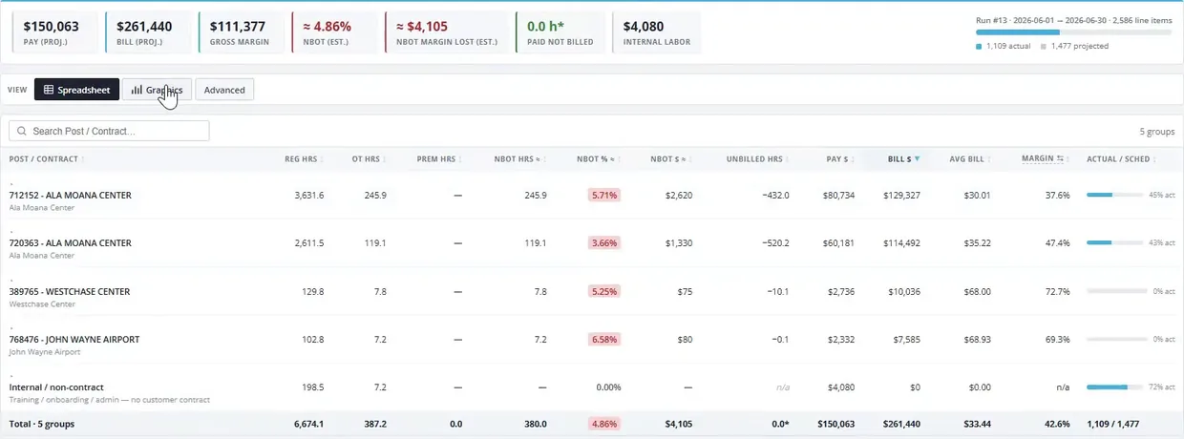The image size is (1184, 439).
Task: Select row 712152 - ALA MOANA CENTER
Action: [592, 196]
